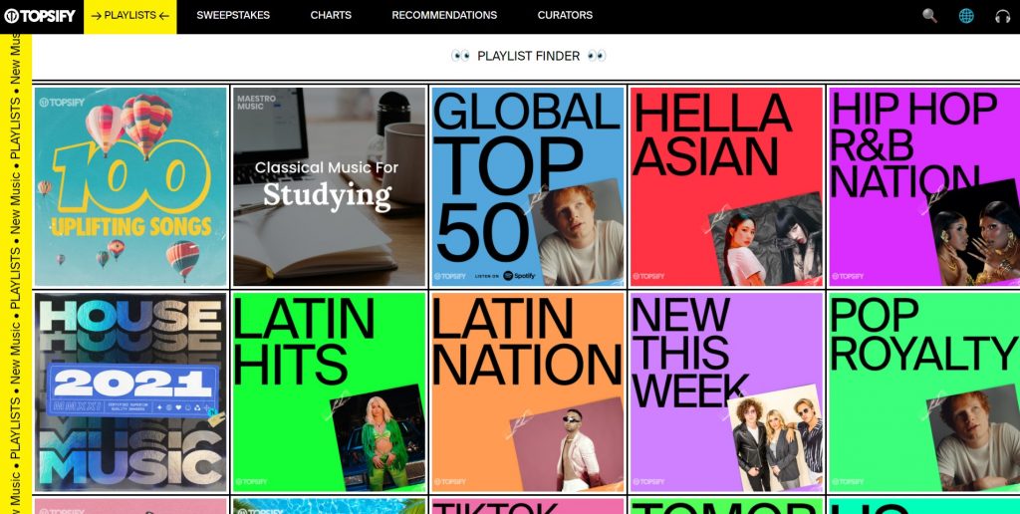
Task: Click the globe language icon
Action: click(966, 16)
